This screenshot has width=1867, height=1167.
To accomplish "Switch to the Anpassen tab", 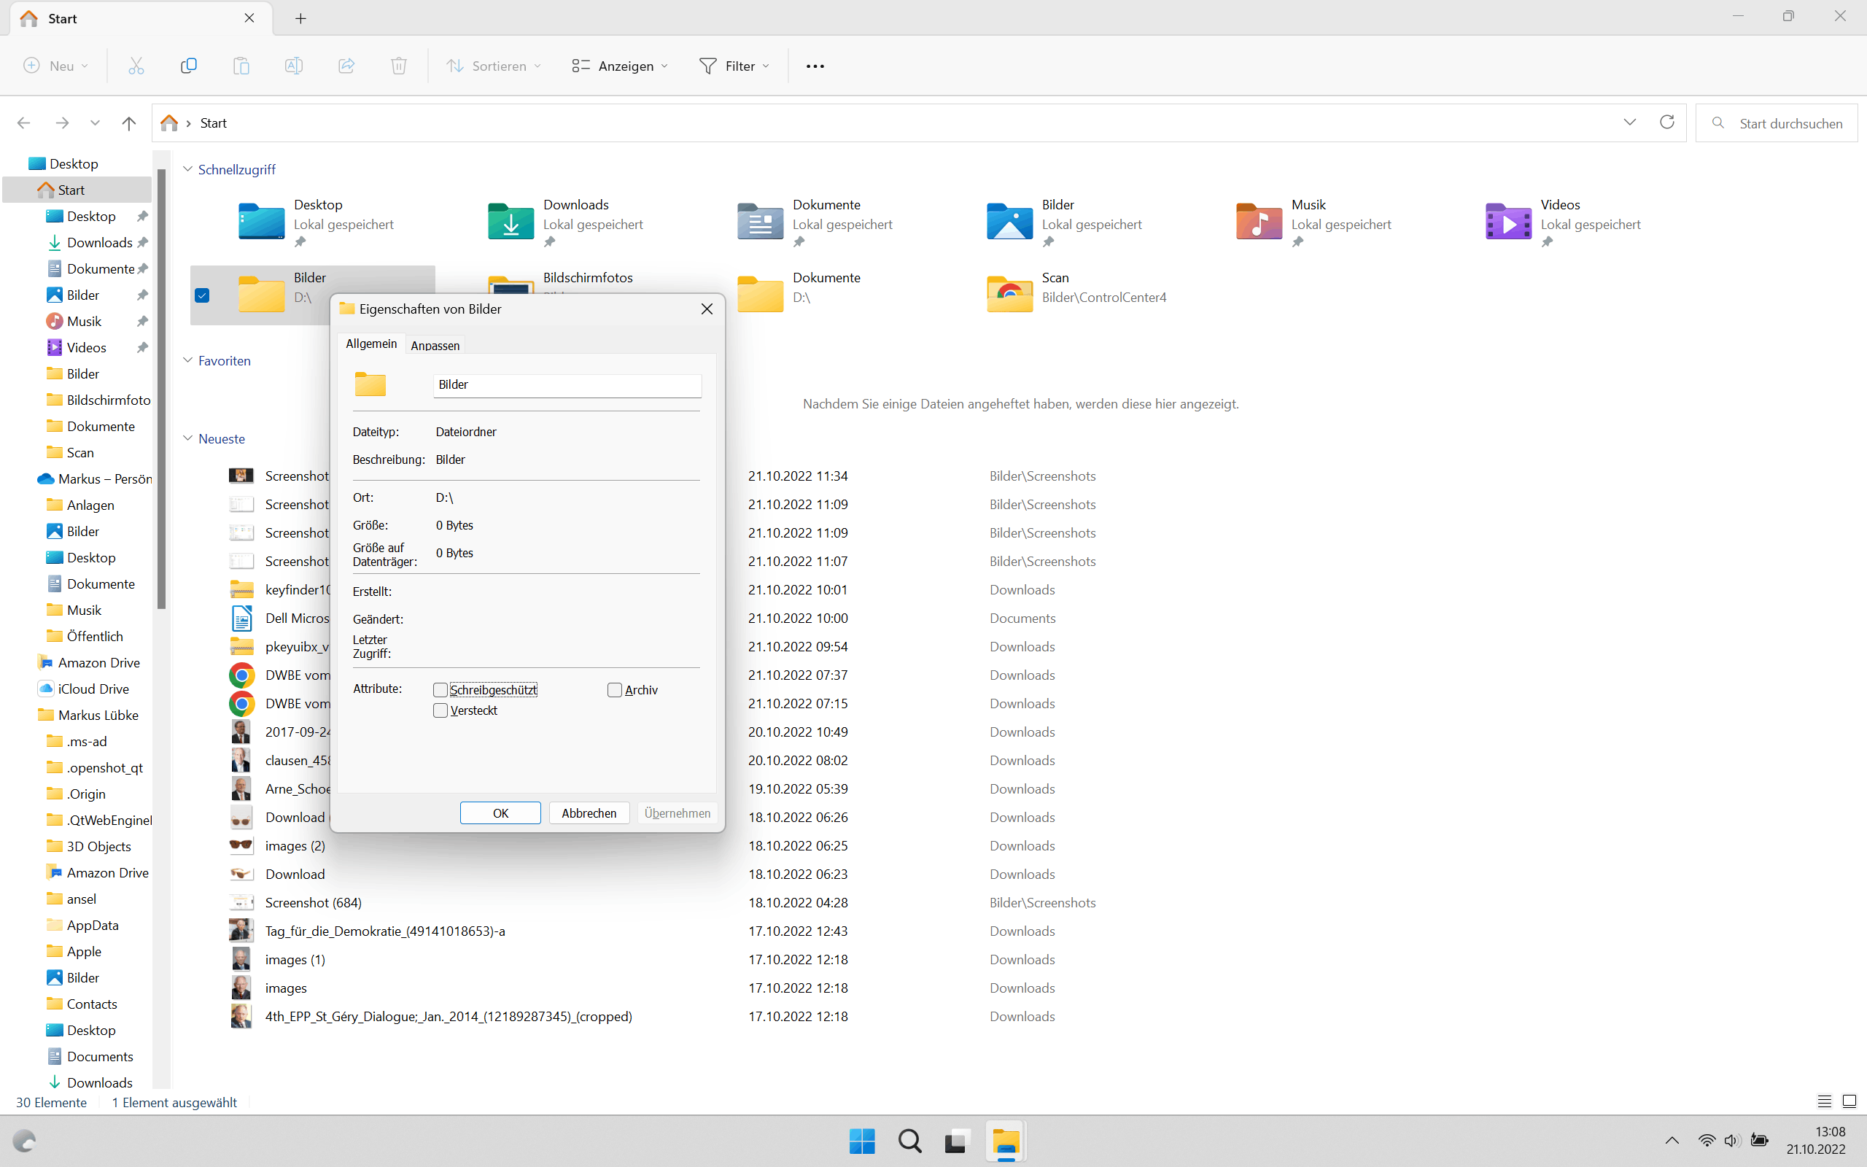I will coord(435,345).
